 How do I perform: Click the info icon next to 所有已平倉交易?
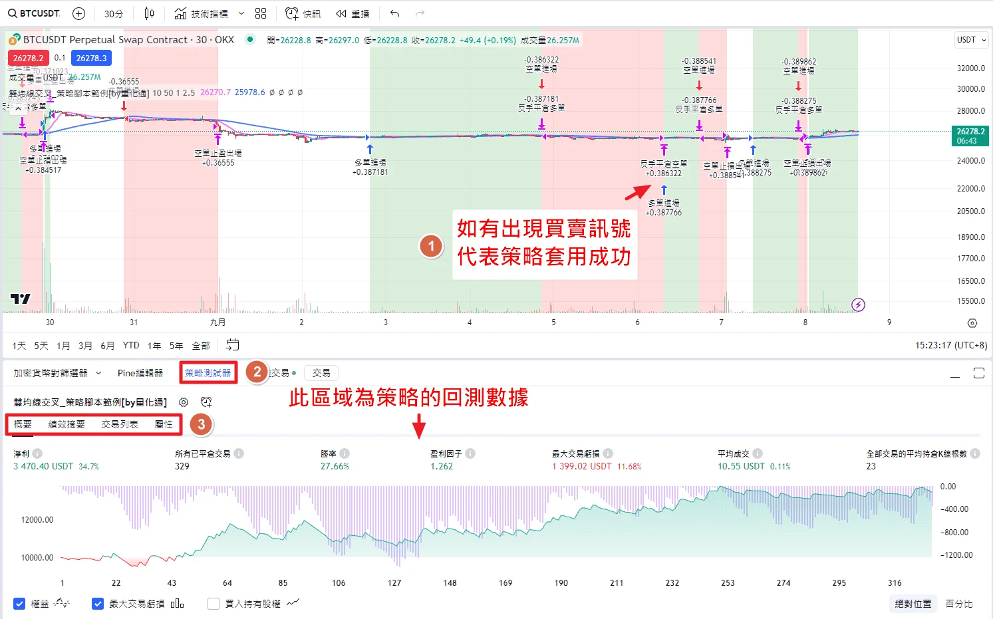239,453
